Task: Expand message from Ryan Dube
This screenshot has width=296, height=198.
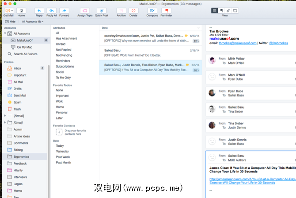Action: click(251, 93)
